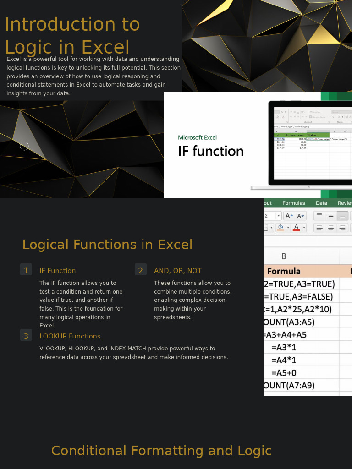Viewport: 352px width, 469px height.
Task: Select the cell with OUNT(A7:A9)
Action: [302, 386]
